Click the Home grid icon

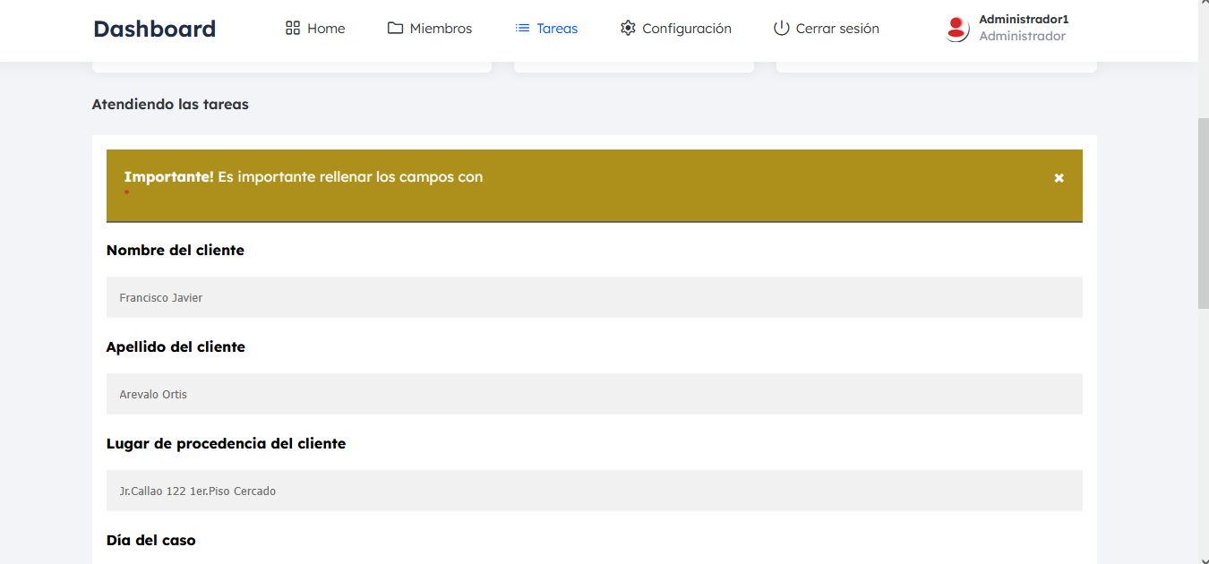(x=293, y=28)
